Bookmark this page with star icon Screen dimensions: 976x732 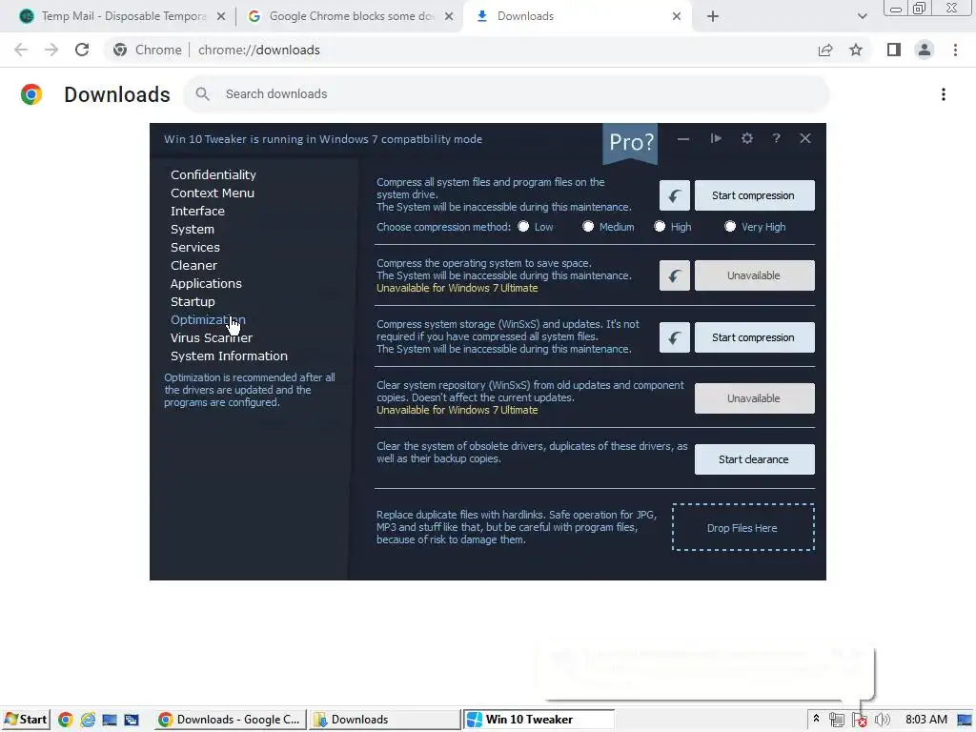[856, 50]
